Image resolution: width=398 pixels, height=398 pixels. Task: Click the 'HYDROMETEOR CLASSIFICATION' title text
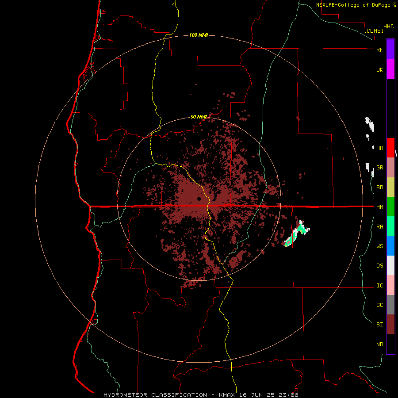tap(155, 395)
